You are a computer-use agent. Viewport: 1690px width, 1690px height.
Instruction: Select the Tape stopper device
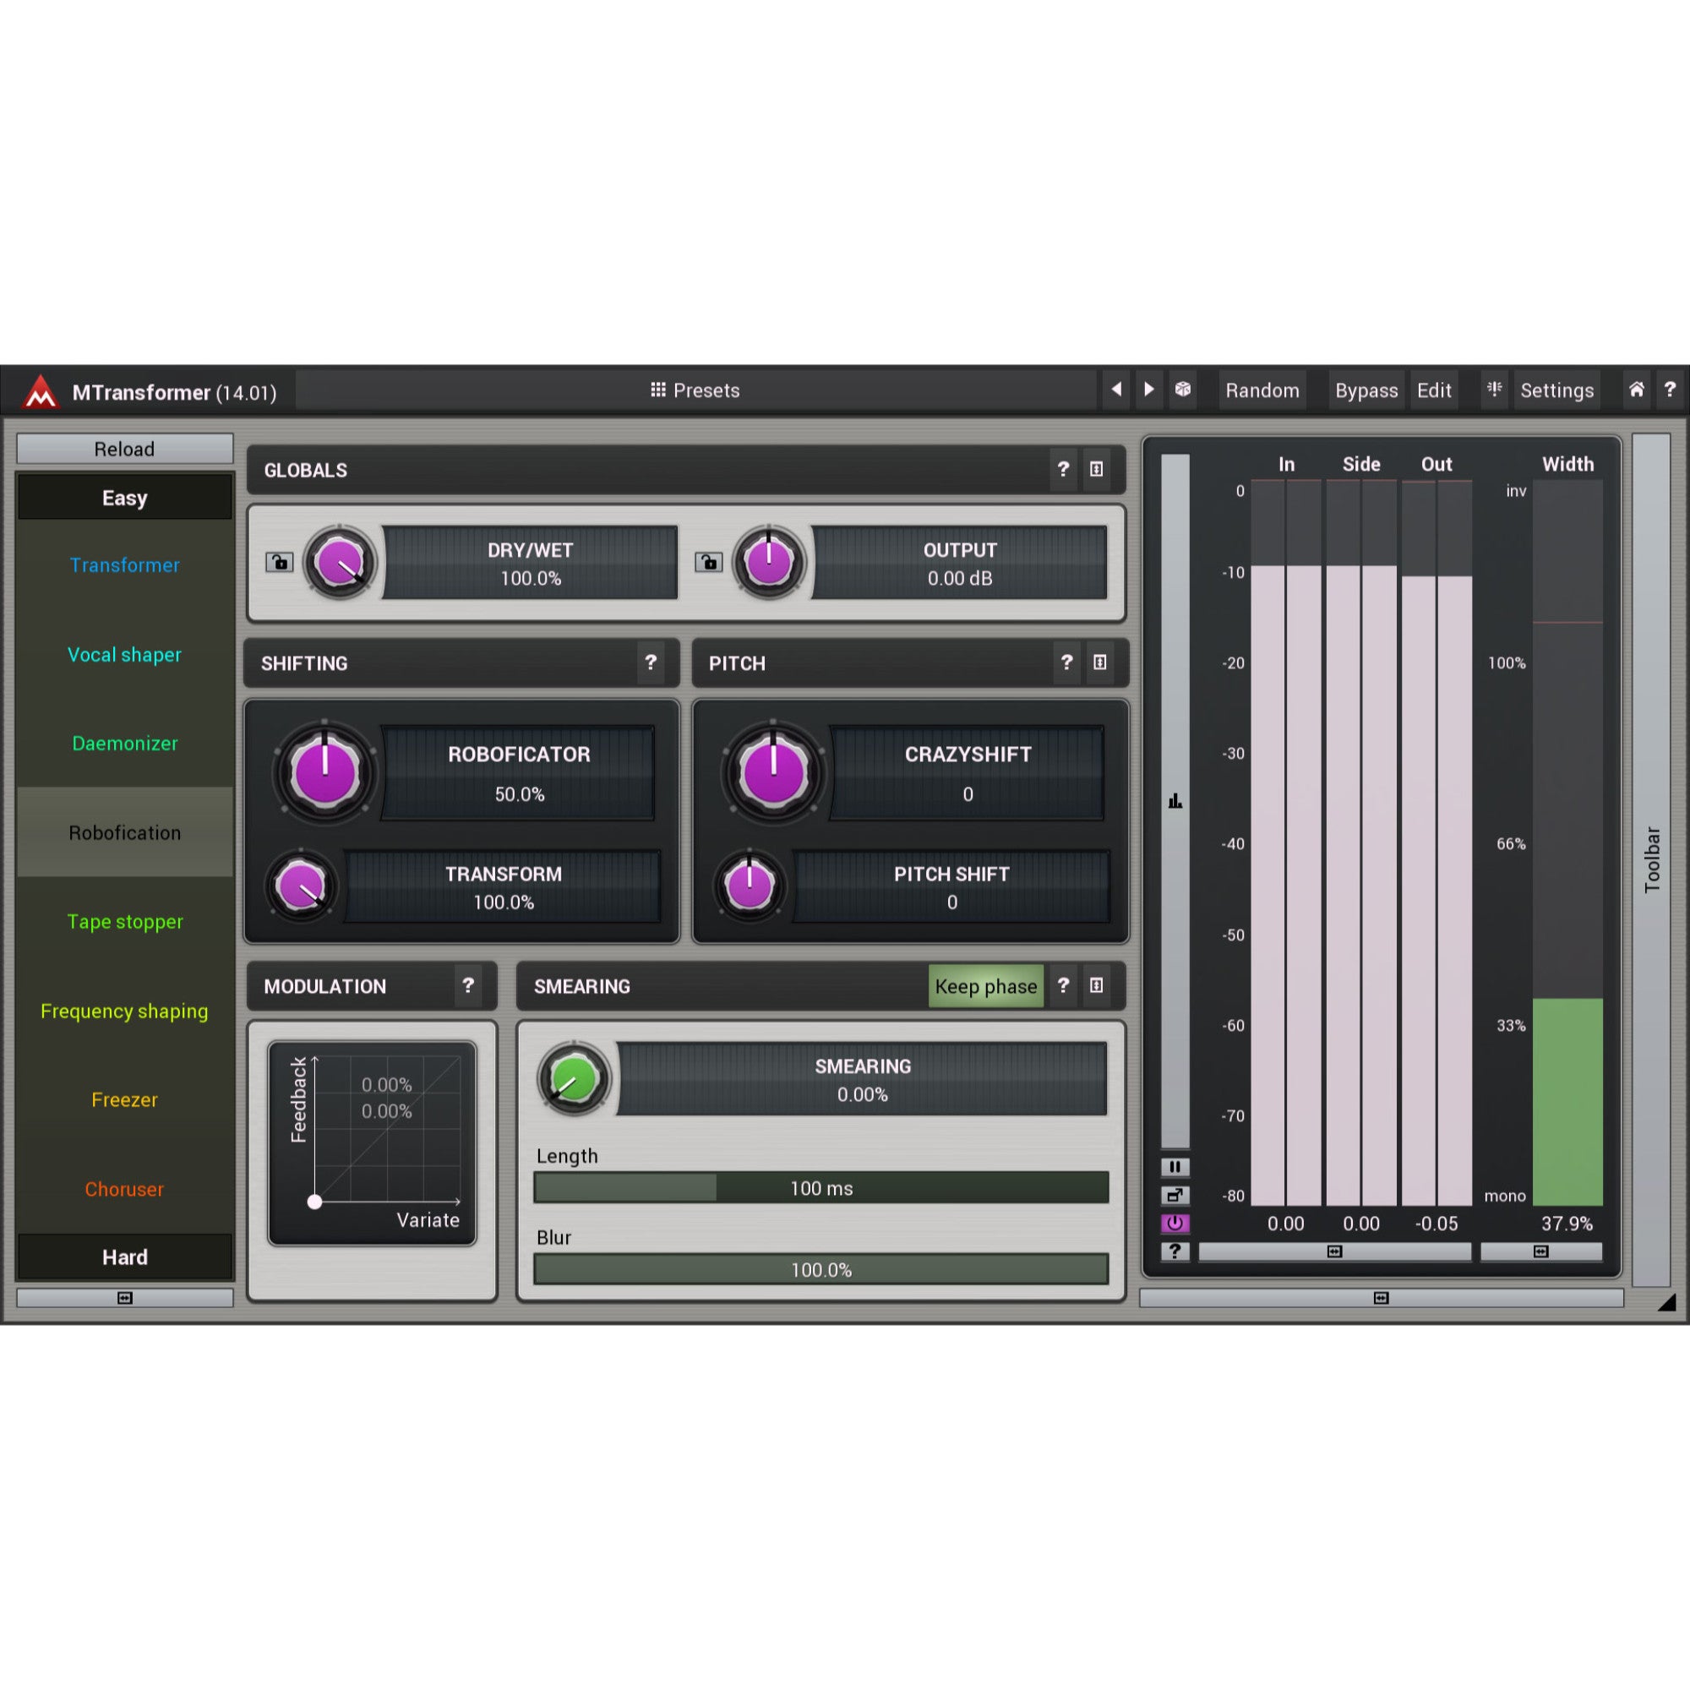pyautogui.click(x=125, y=922)
